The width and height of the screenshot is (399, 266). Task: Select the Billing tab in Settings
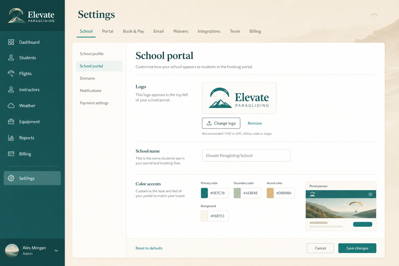255,31
